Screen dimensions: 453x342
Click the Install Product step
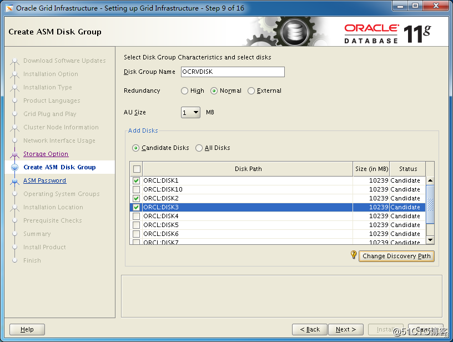point(44,247)
